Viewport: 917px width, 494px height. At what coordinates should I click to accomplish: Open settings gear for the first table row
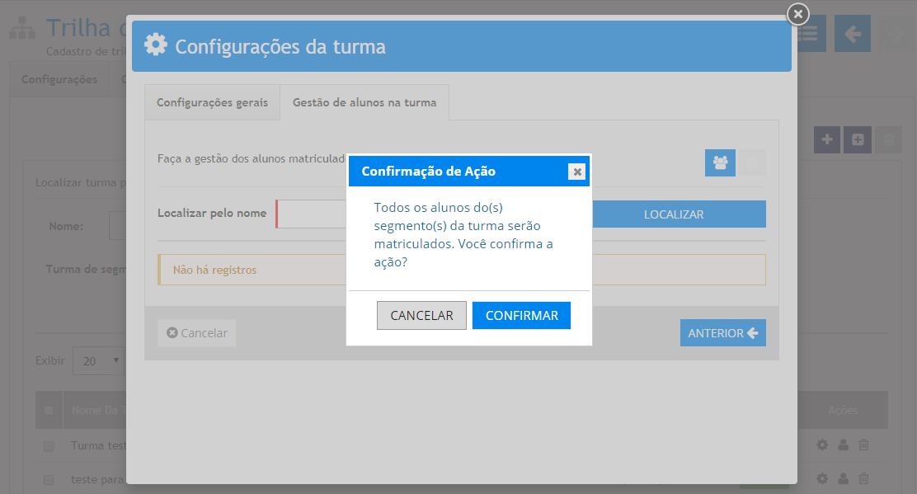pos(822,445)
